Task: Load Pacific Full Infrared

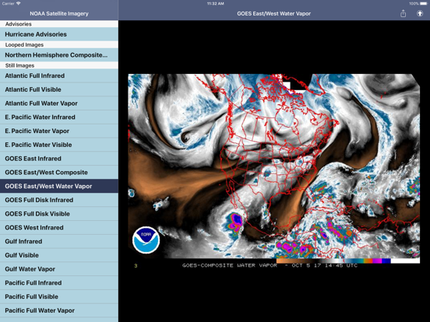Action: (59, 283)
